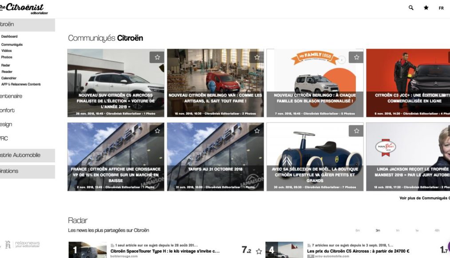450x258 pixels.
Task: Open Communiqués in the sidebar
Action: click(x=12, y=45)
